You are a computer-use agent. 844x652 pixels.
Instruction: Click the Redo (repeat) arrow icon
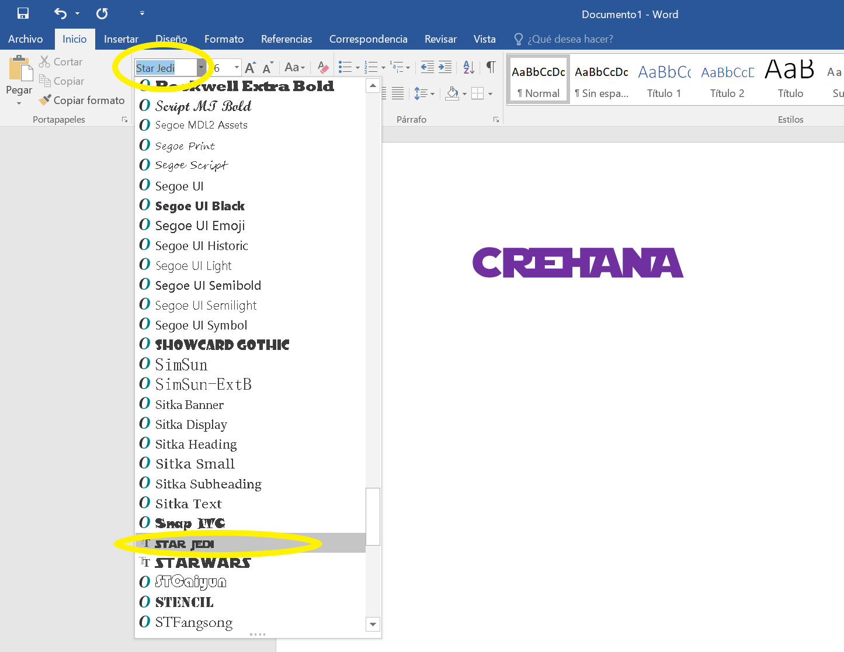coord(102,13)
